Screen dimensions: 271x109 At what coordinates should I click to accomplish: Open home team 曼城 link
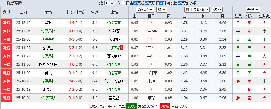click(x=48, y=73)
